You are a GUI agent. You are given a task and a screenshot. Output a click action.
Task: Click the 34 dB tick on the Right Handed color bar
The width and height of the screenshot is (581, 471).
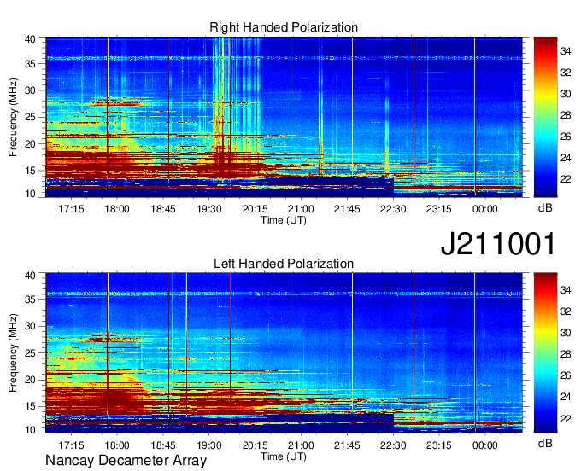(x=566, y=51)
